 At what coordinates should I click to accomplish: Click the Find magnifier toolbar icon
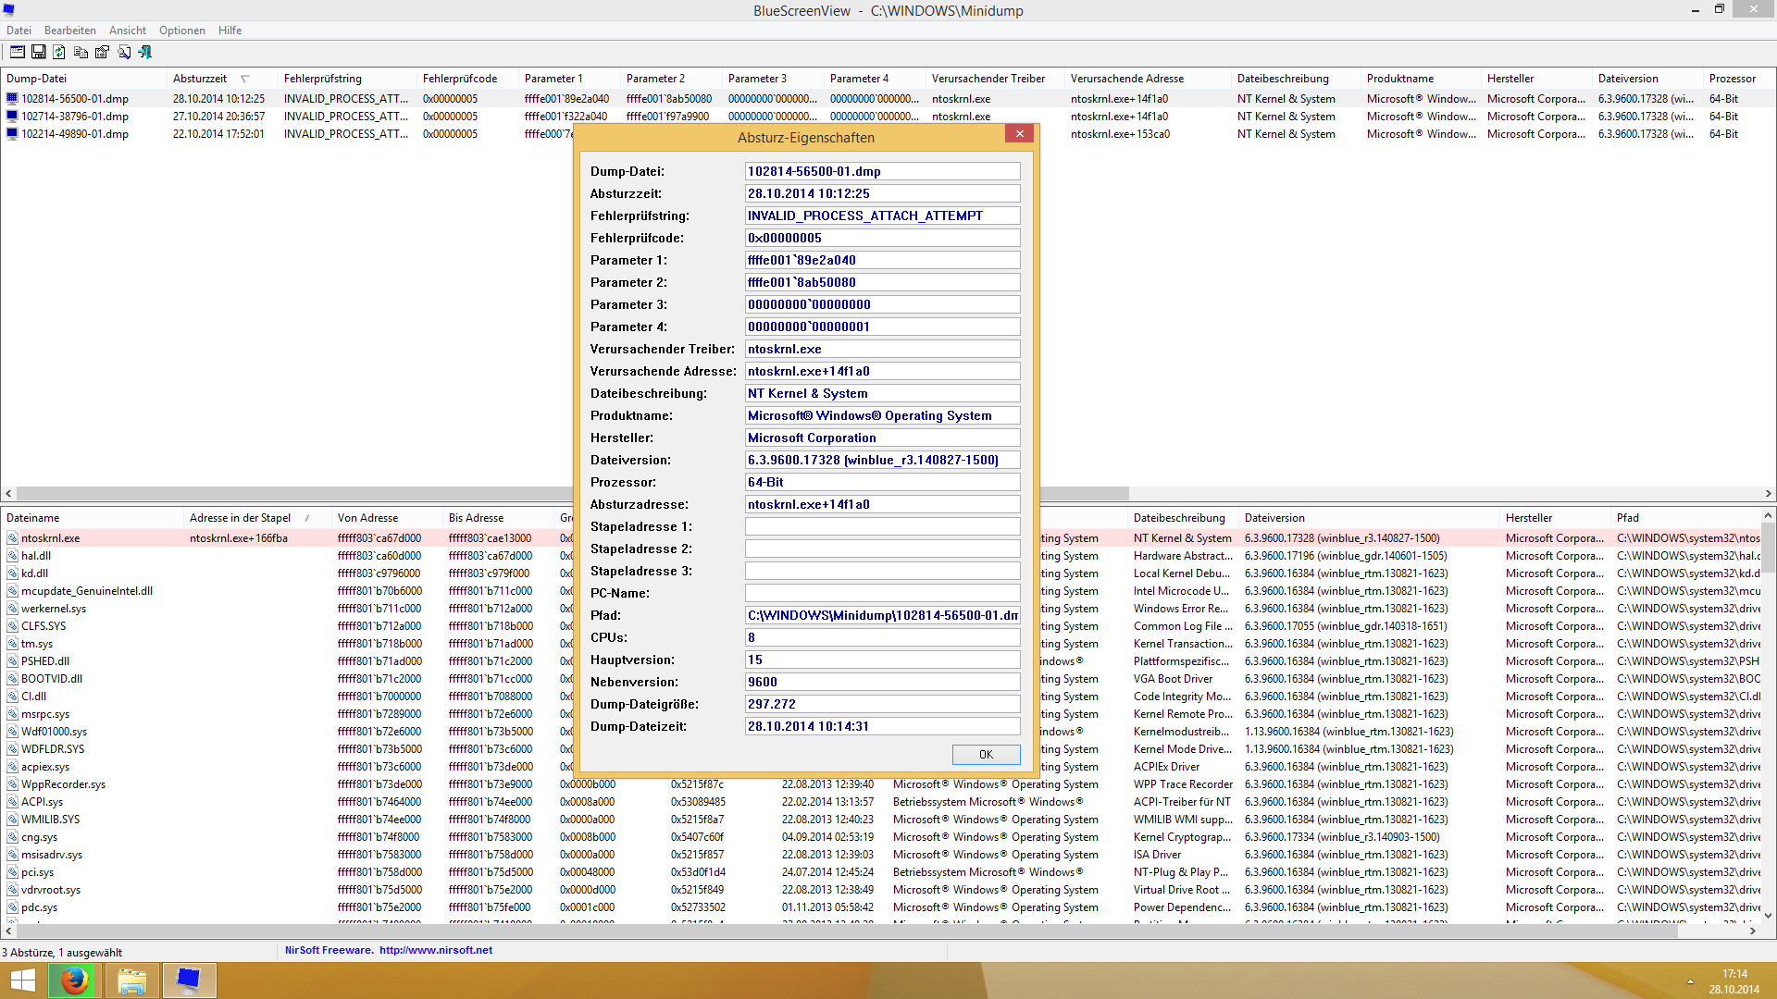(124, 53)
